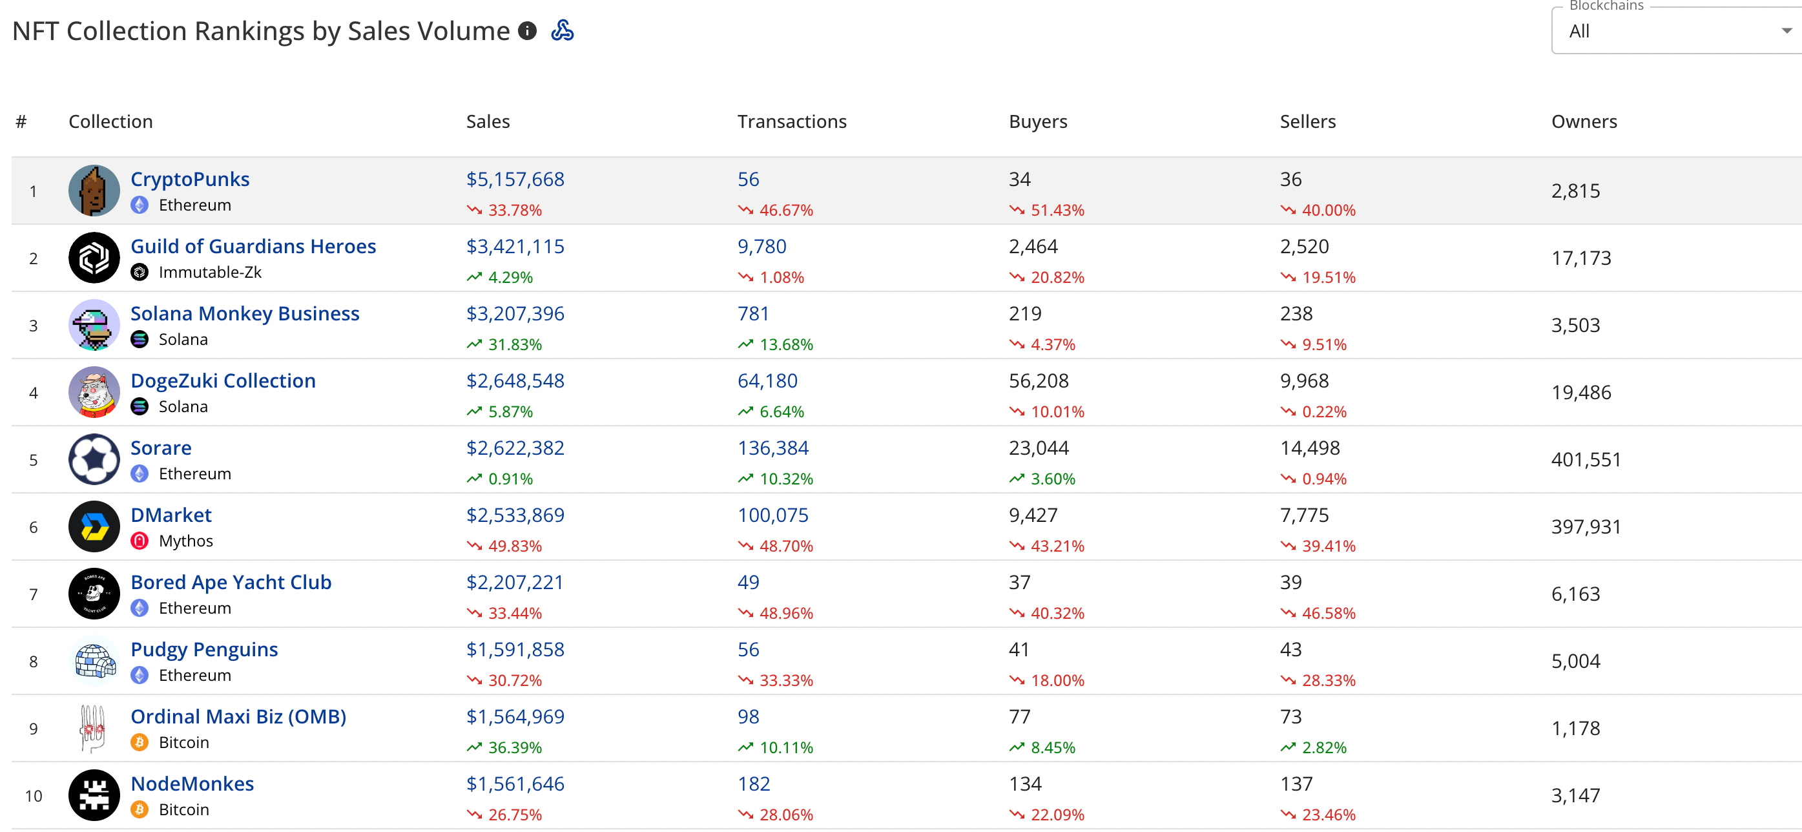Click the Solana Monkey Business avatar
Viewport: 1802px width, 832px height.
[x=94, y=326]
